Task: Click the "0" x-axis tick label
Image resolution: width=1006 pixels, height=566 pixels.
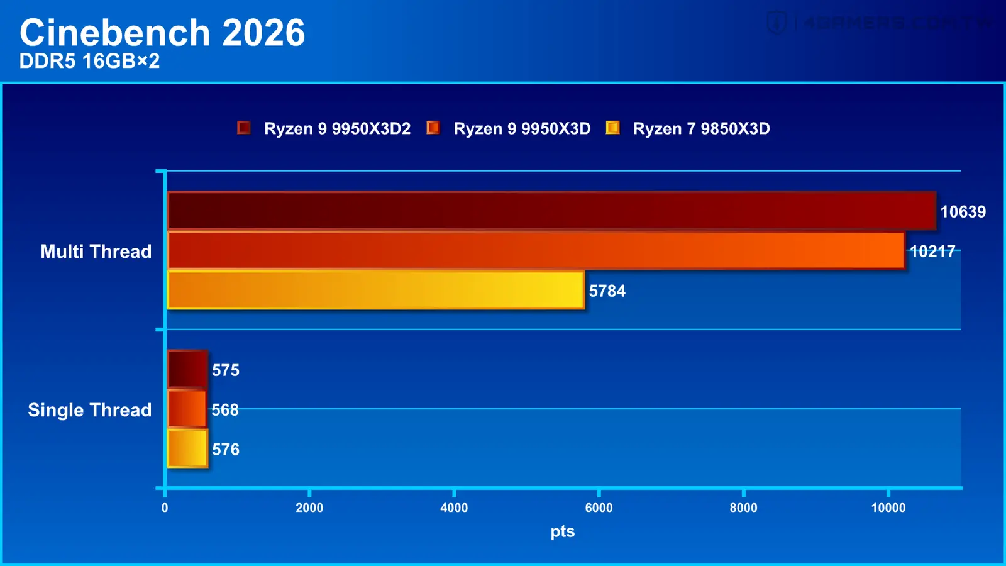Action: click(x=165, y=508)
